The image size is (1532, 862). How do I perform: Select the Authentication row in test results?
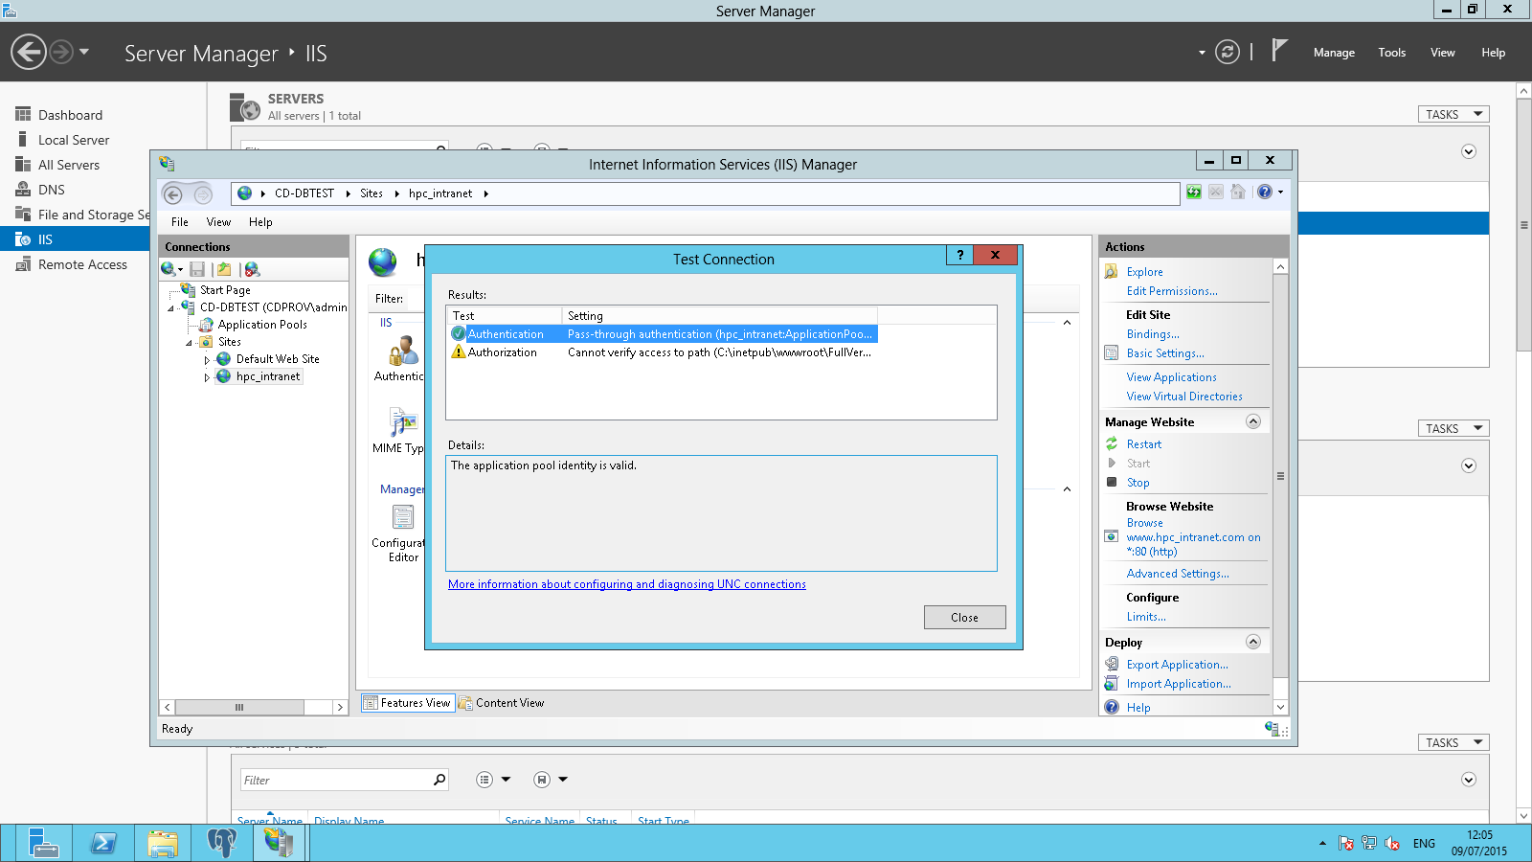coord(662,334)
